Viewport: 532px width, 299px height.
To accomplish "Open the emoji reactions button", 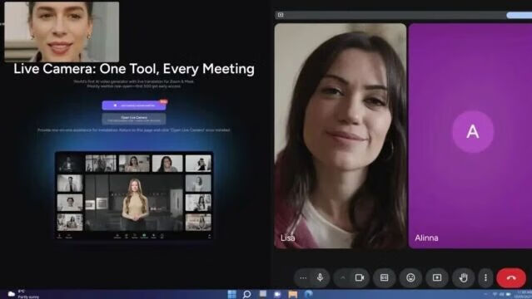I will [x=410, y=277].
